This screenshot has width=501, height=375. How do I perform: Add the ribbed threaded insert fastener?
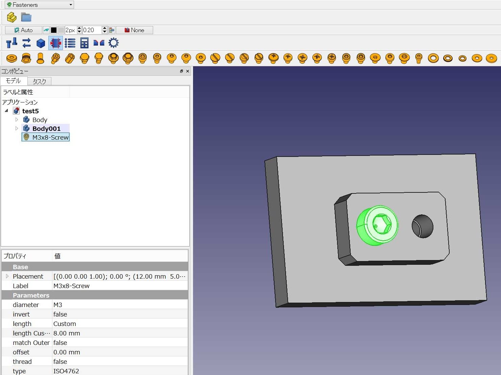tap(26, 58)
